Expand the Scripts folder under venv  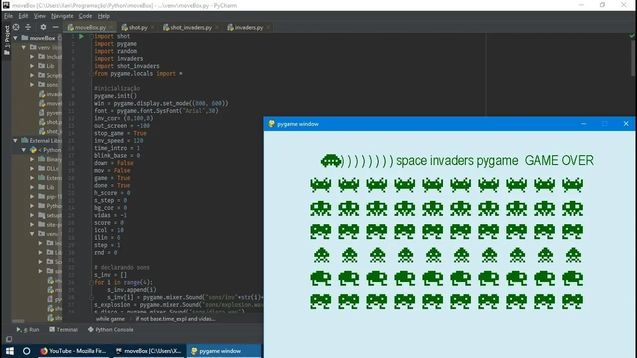[x=32, y=75]
